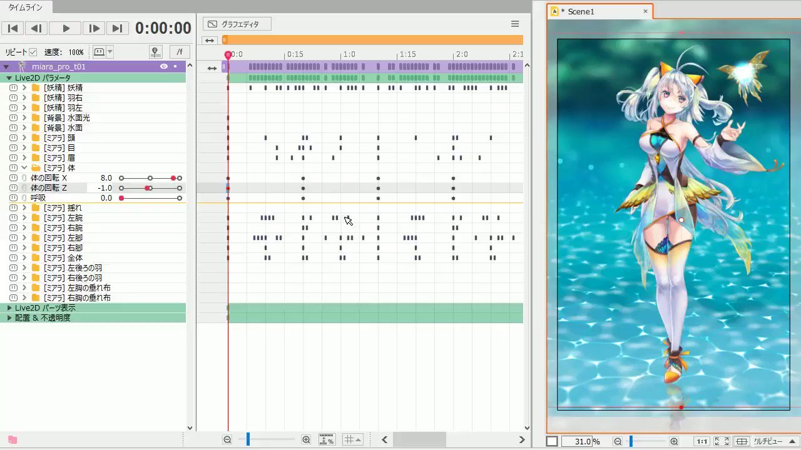Image resolution: width=801 pixels, height=450 pixels.
Task: Open the timeline grid snap options
Action: point(354,440)
